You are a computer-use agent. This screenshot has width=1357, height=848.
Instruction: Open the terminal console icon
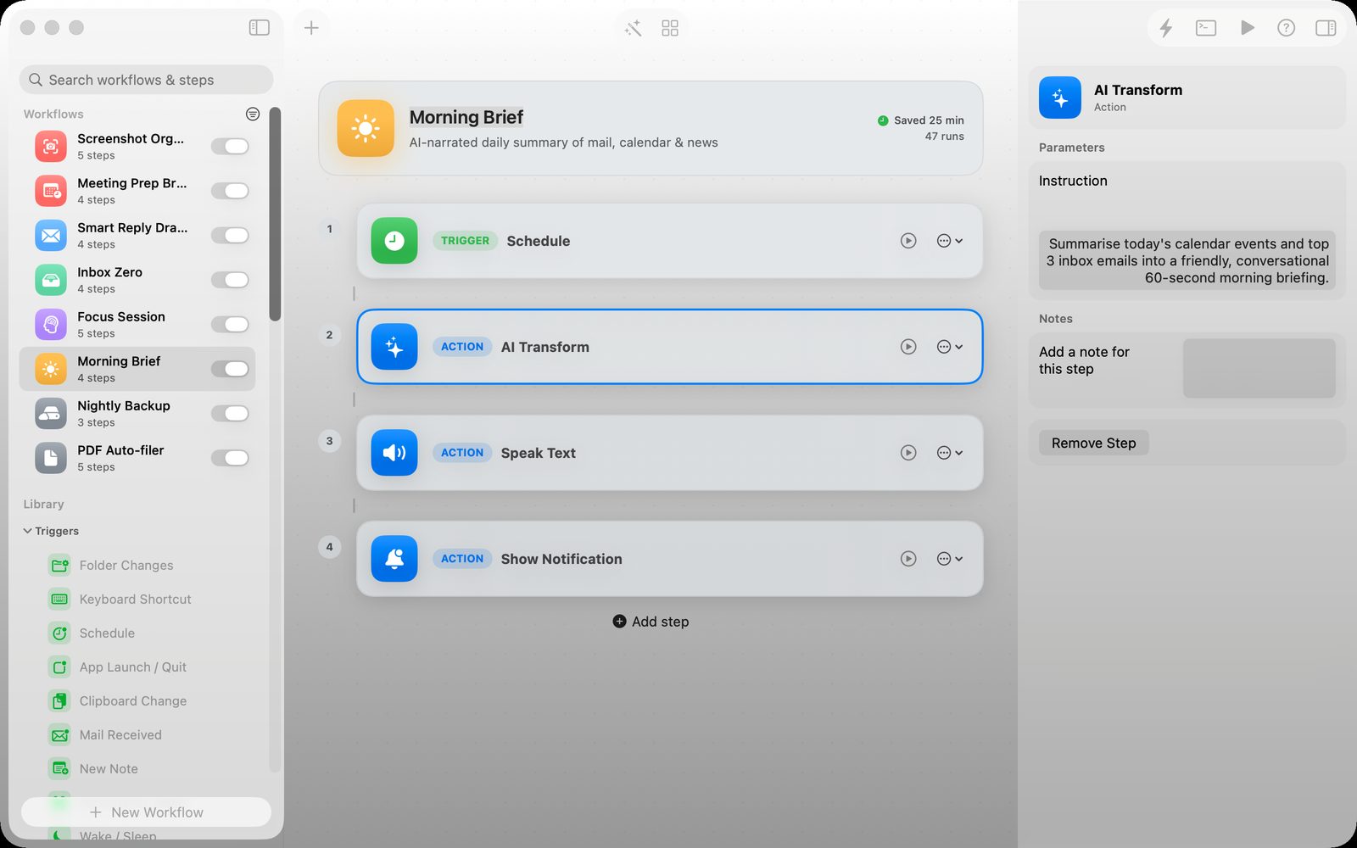pos(1206,28)
